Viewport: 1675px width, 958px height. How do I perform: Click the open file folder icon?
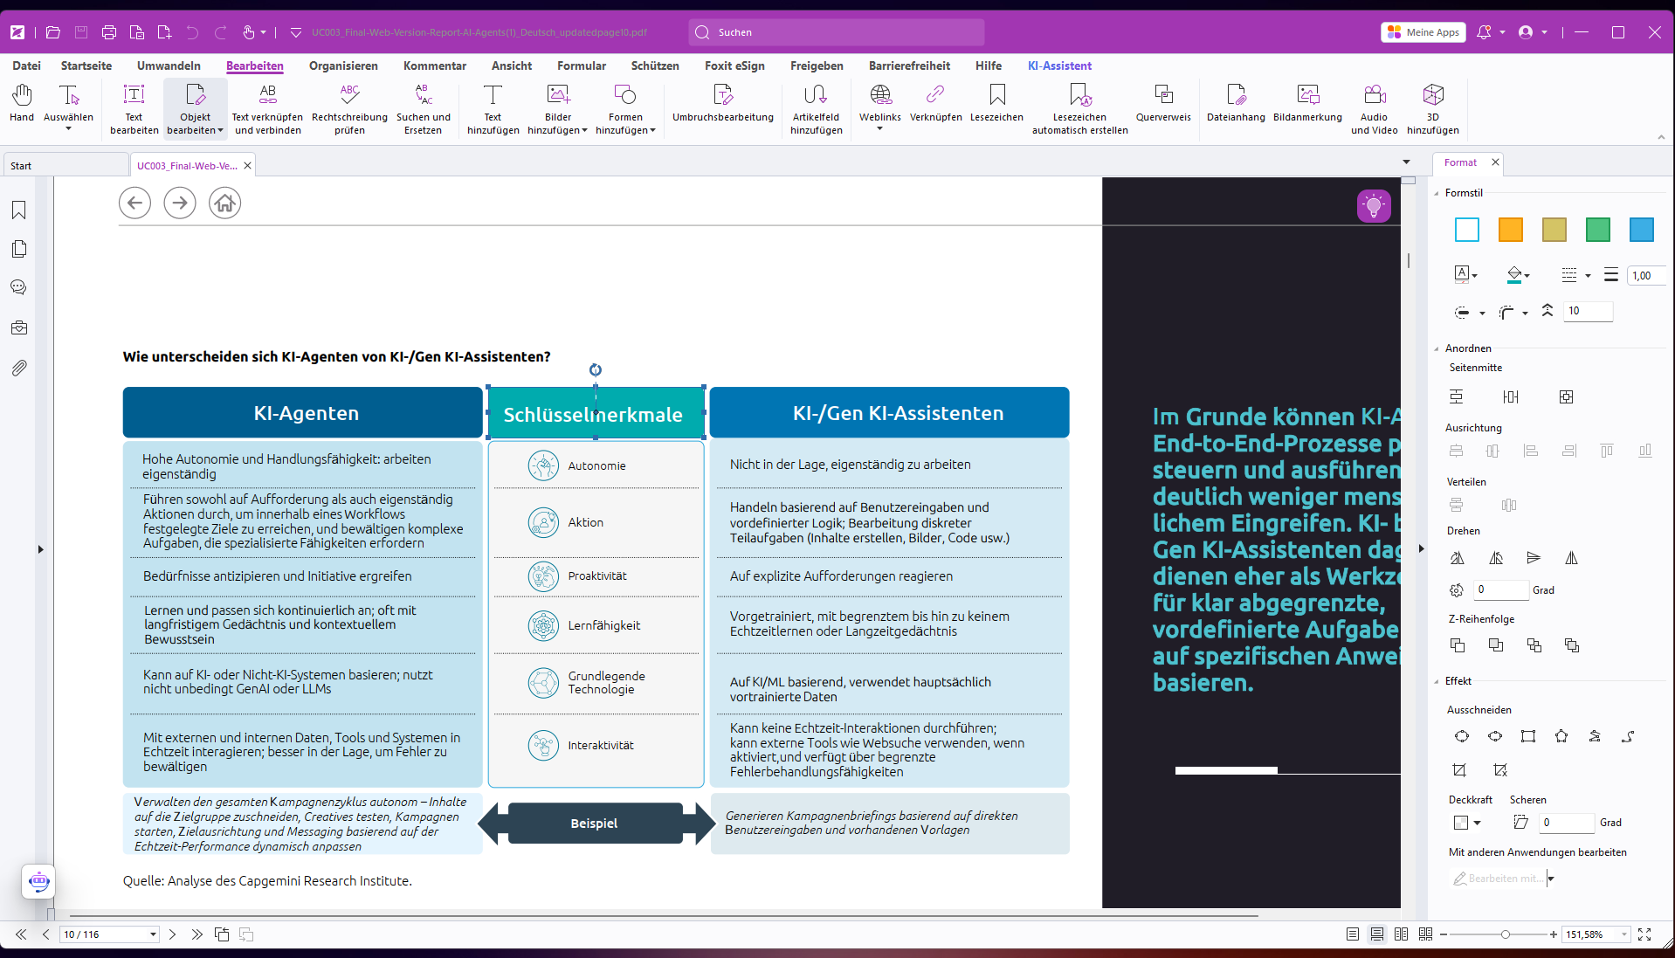(53, 32)
